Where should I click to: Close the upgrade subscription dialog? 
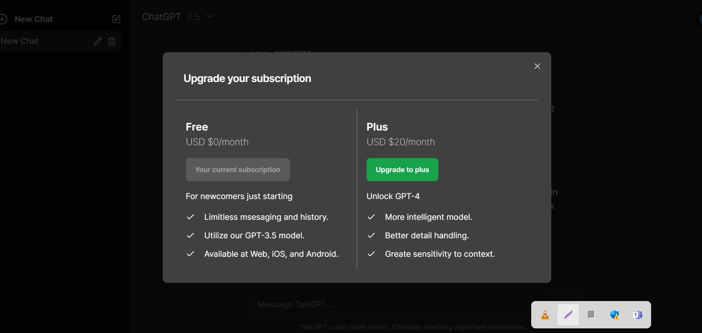(537, 66)
